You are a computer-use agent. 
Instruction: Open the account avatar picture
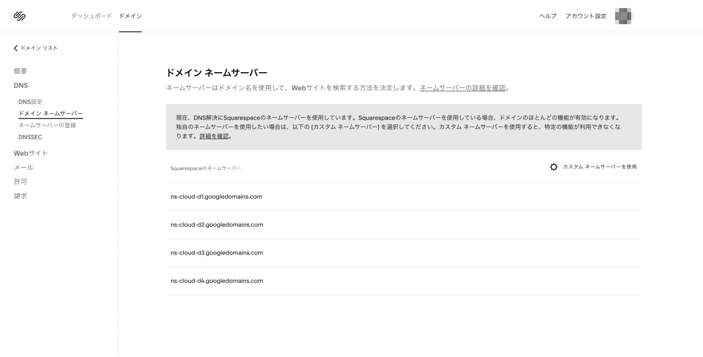(x=624, y=16)
